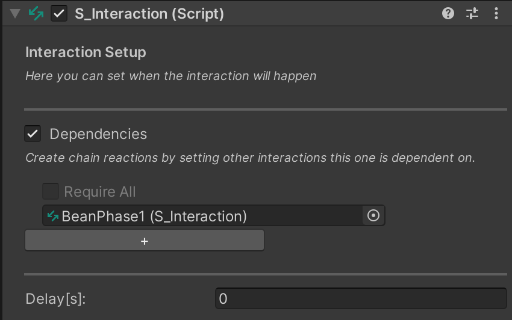Open the three-dot component context menu
Viewport: 512px width, 320px height.
coord(496,13)
